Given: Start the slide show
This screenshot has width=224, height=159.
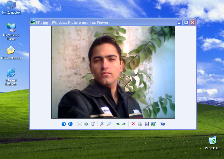Looking at the screenshot, I should (93, 124).
